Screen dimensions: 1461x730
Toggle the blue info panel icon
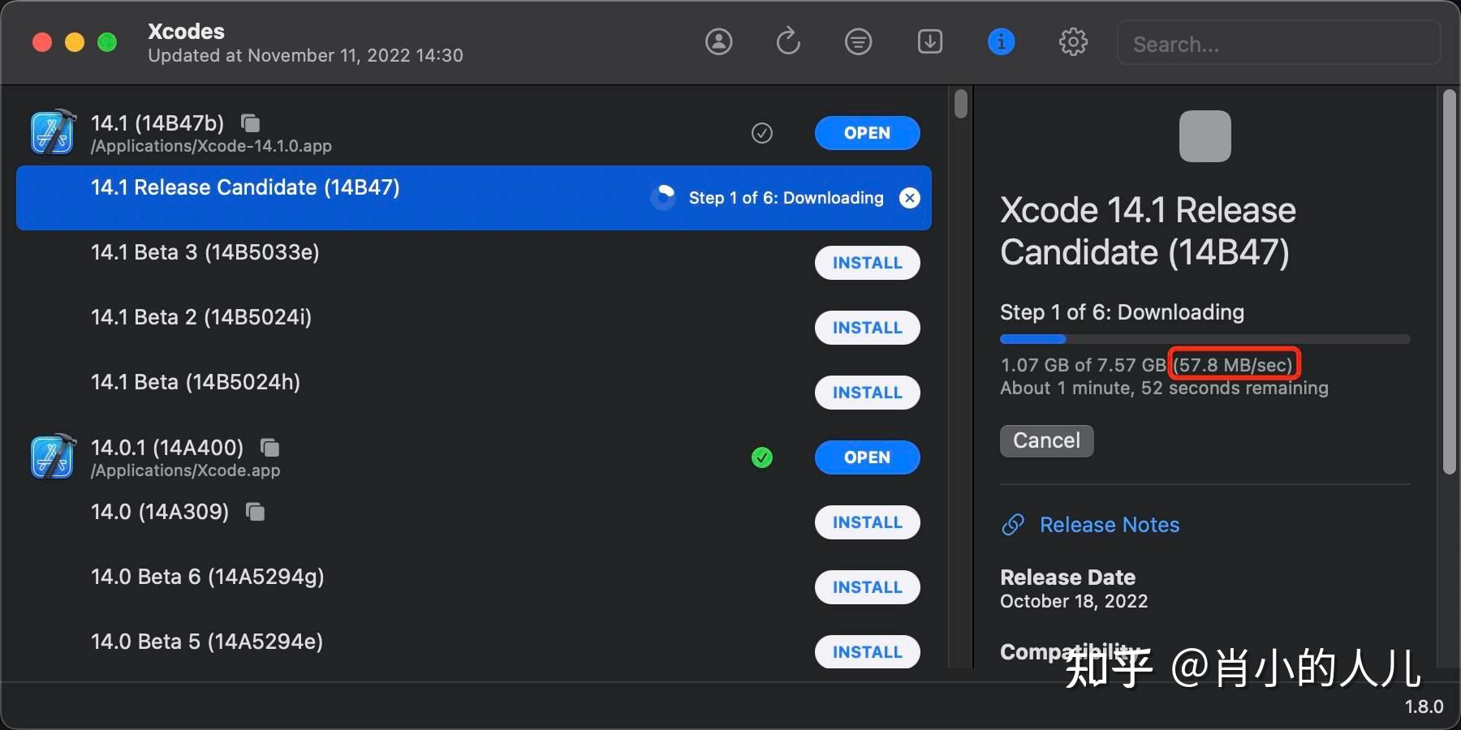click(1001, 41)
